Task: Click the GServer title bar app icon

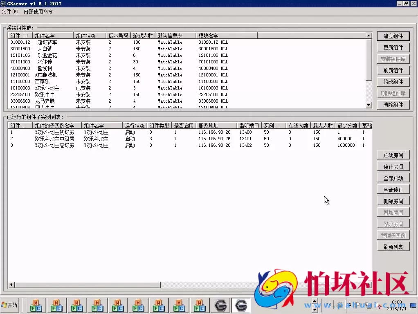Action: click(3, 3)
